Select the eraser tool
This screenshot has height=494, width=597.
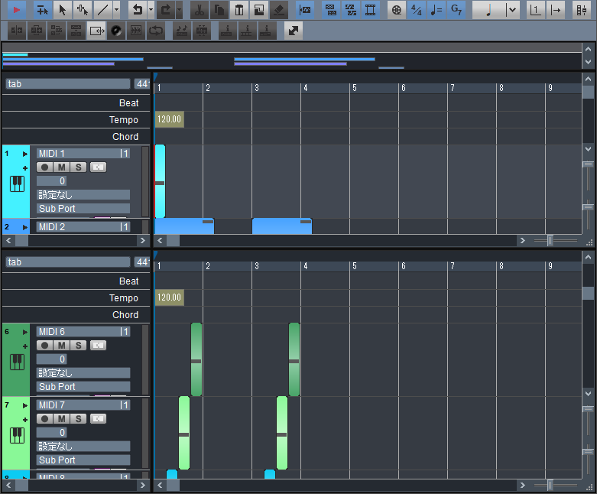(x=279, y=10)
